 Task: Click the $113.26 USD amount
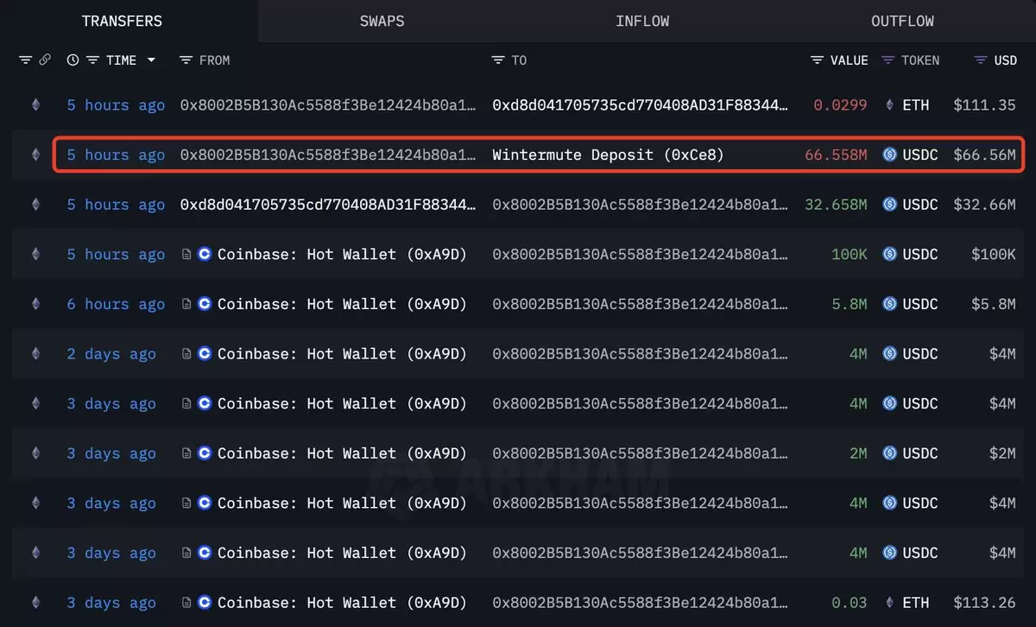pyautogui.click(x=984, y=603)
